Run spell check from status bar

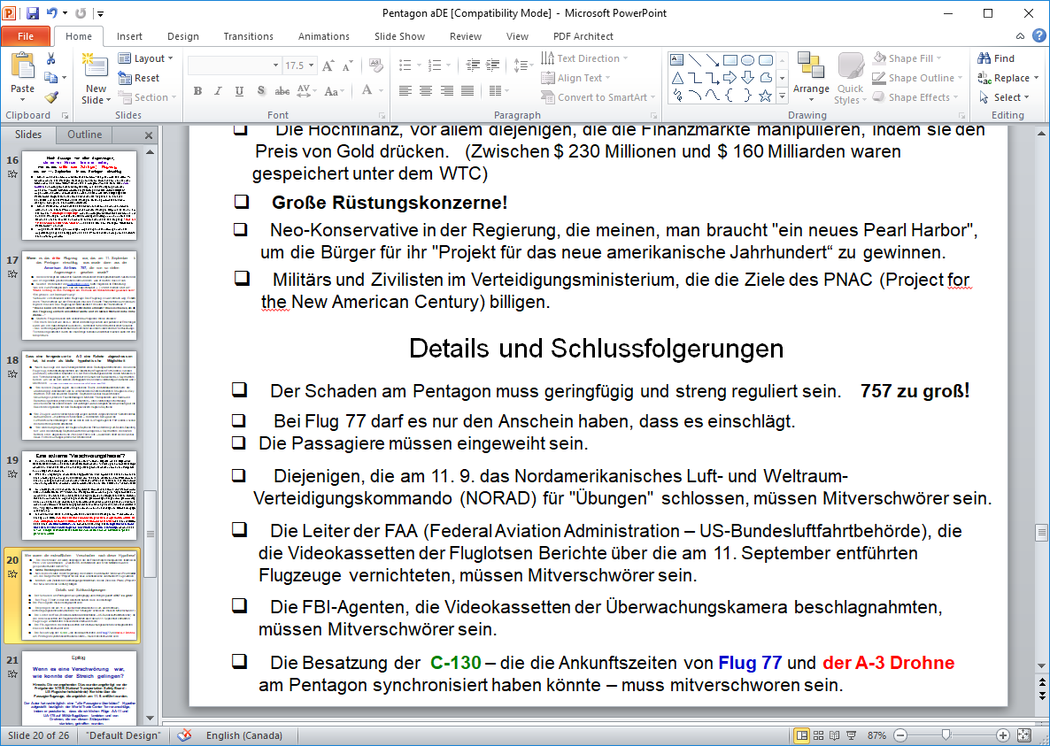[185, 735]
